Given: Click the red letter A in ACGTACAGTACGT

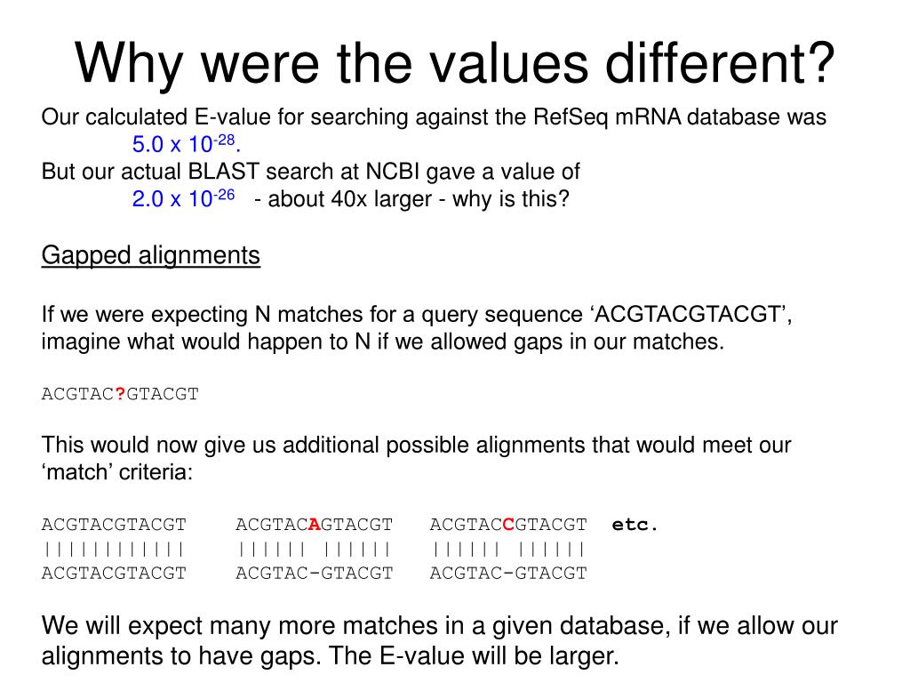Looking at the screenshot, I should click(313, 524).
